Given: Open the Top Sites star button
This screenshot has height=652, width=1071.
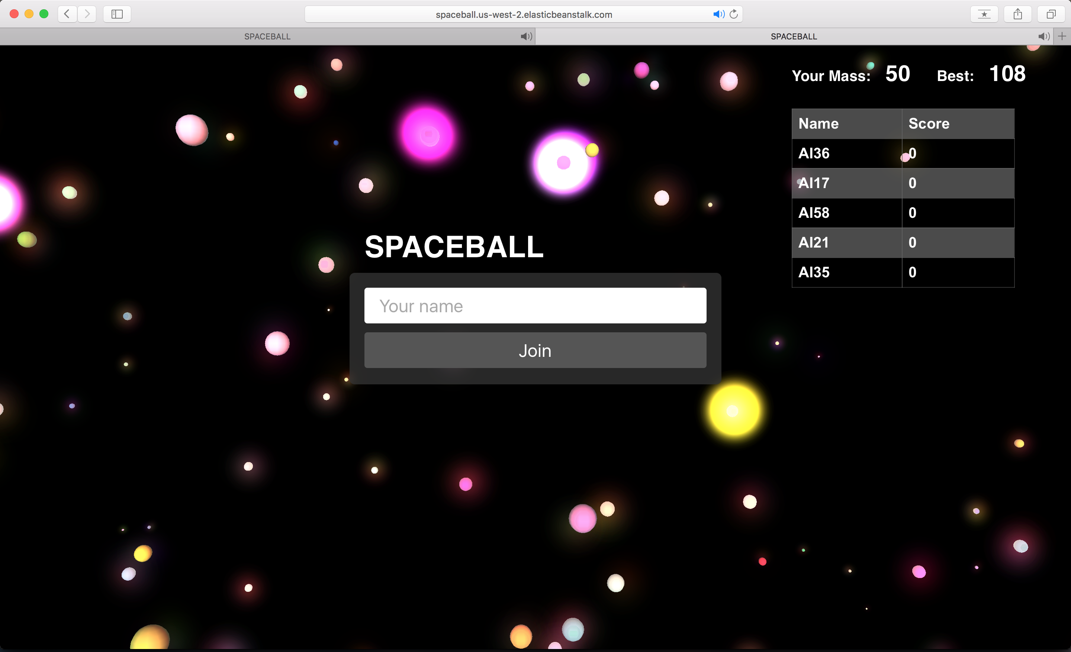Looking at the screenshot, I should (x=984, y=14).
